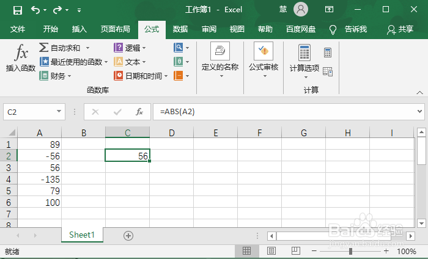The width and height of the screenshot is (428, 259).
Task: Click the Enter checkmark in formula bar
Action: [x=117, y=112]
